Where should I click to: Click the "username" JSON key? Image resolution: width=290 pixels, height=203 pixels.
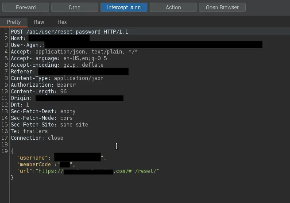pyautogui.click(x=32, y=158)
